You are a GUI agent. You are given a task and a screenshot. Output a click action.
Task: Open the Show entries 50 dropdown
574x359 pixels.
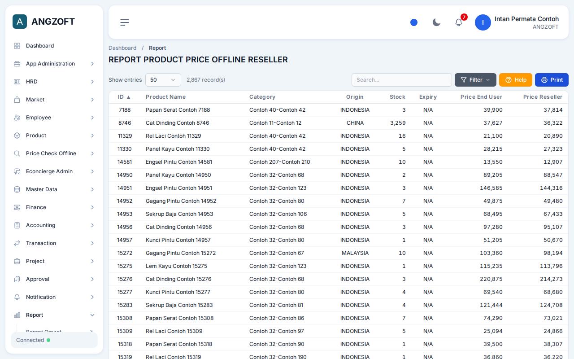[163, 80]
